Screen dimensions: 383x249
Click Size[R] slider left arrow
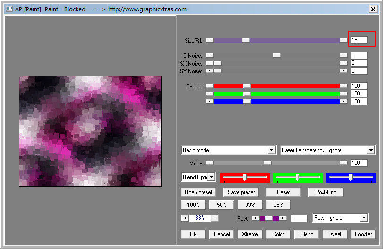(x=210, y=40)
